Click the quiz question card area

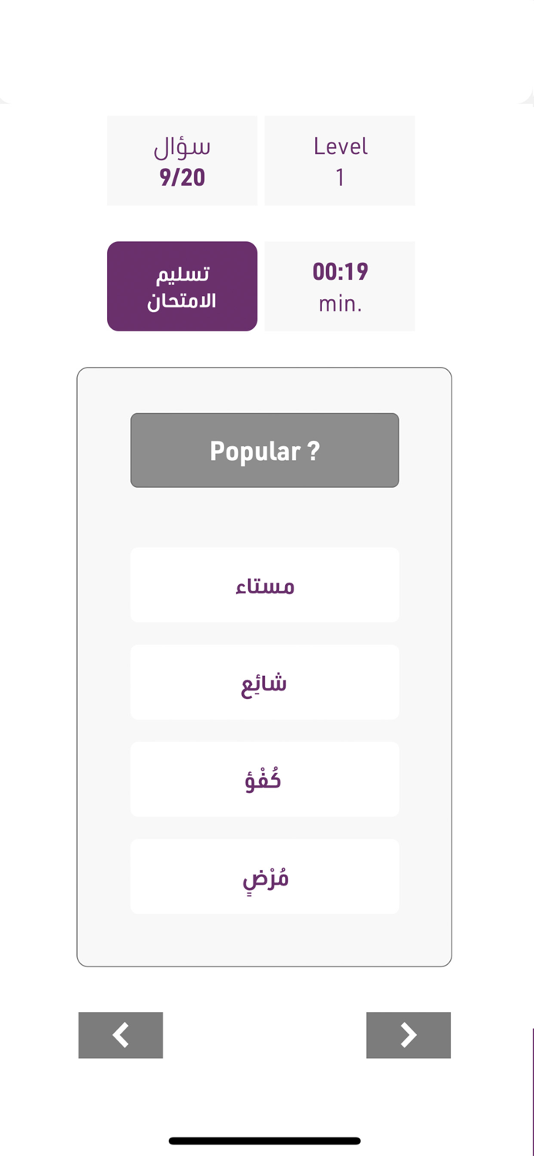point(264,667)
